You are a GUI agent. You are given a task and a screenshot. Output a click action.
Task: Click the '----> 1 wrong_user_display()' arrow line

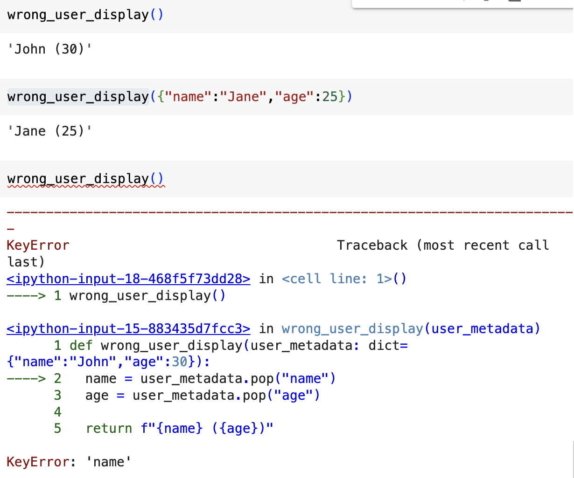click(116, 295)
